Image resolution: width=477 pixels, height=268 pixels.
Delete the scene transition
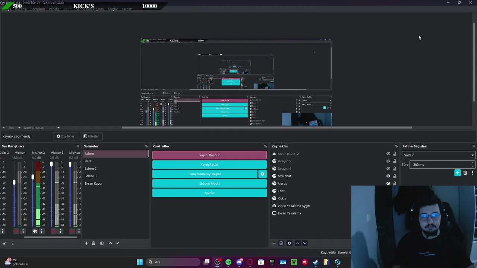tap(465, 173)
